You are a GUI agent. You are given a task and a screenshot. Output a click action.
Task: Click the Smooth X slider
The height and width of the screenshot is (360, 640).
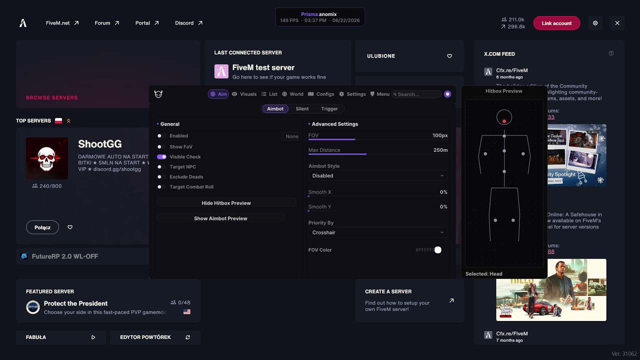378,196
